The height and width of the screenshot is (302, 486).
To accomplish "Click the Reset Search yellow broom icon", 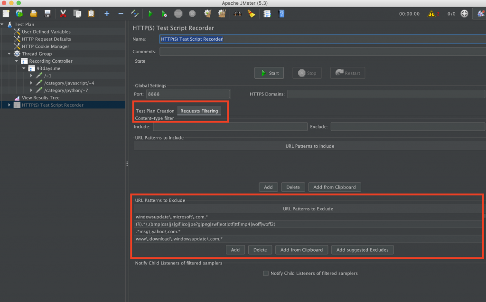I will (x=252, y=14).
